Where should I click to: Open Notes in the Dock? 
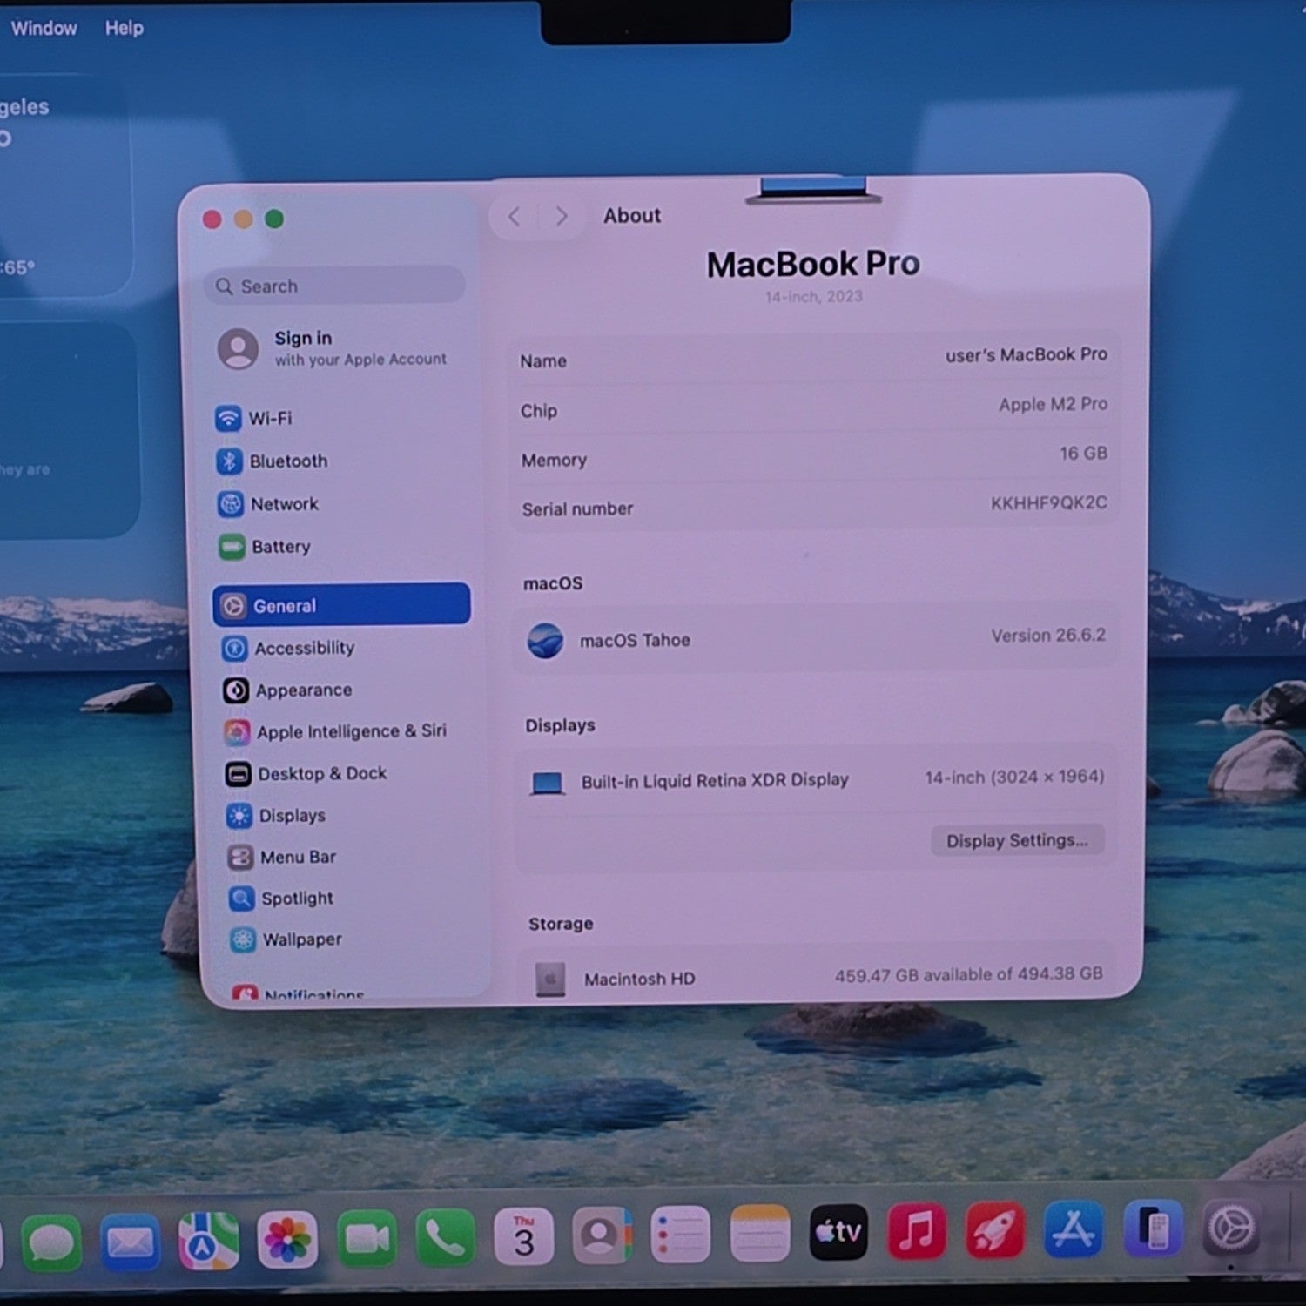759,1234
